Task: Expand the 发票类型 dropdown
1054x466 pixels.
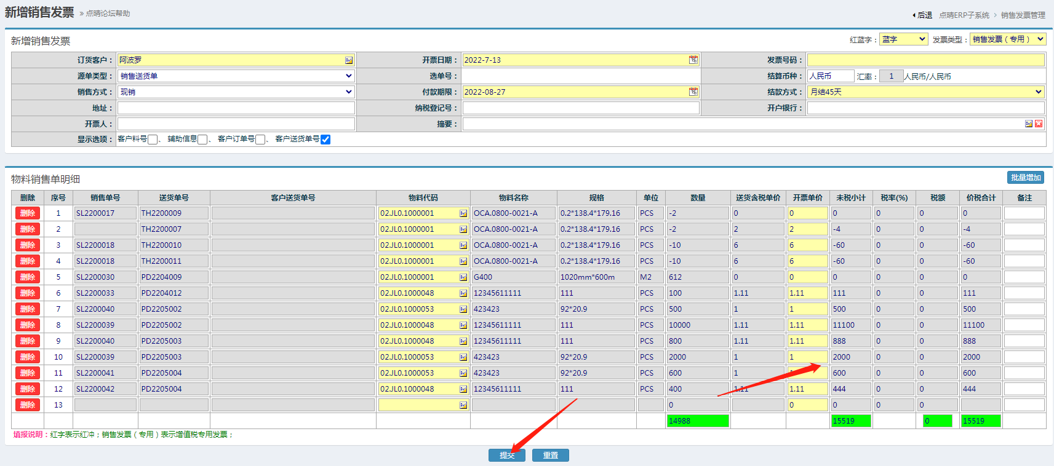Action: (1007, 39)
